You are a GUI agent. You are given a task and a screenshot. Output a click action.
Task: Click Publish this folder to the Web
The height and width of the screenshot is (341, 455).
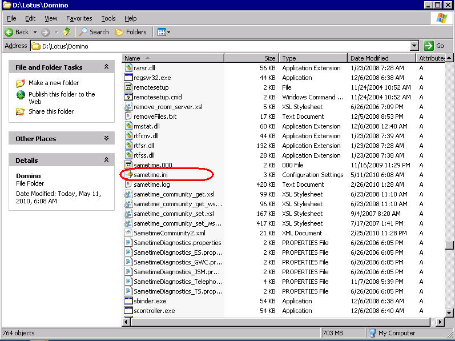[x=62, y=98]
